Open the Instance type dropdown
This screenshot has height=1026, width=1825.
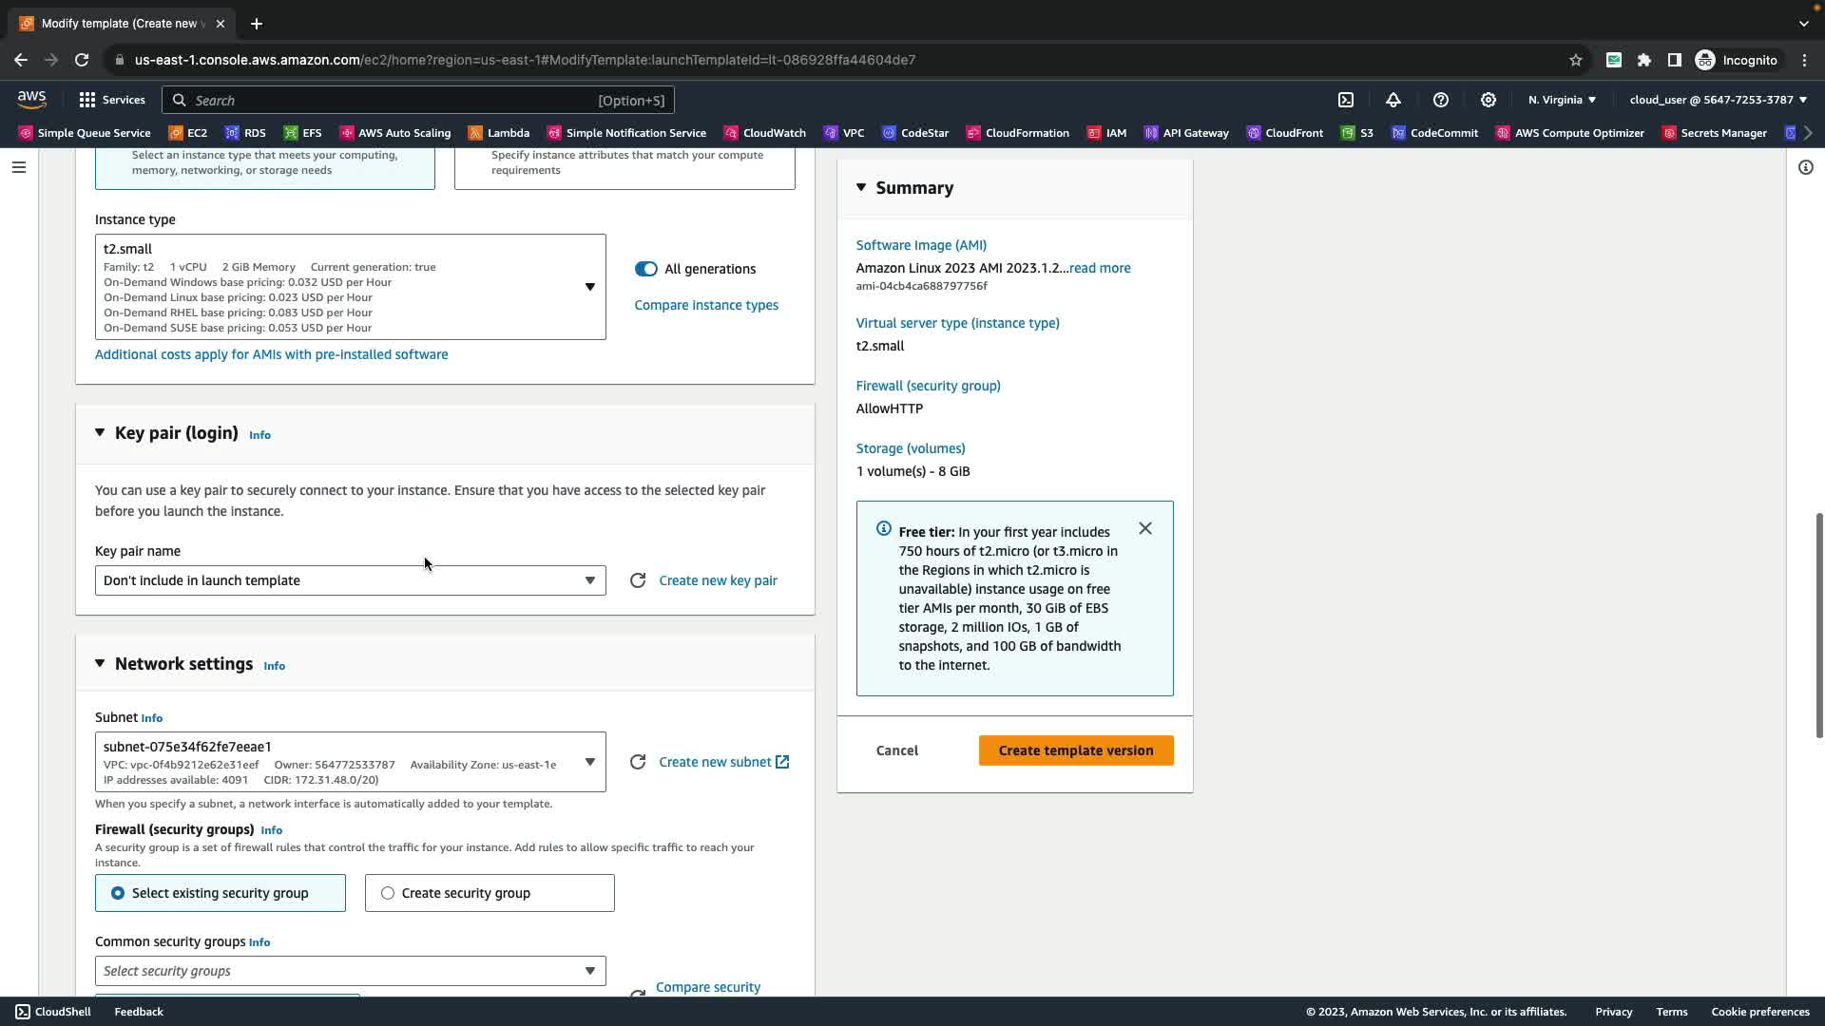(x=350, y=287)
